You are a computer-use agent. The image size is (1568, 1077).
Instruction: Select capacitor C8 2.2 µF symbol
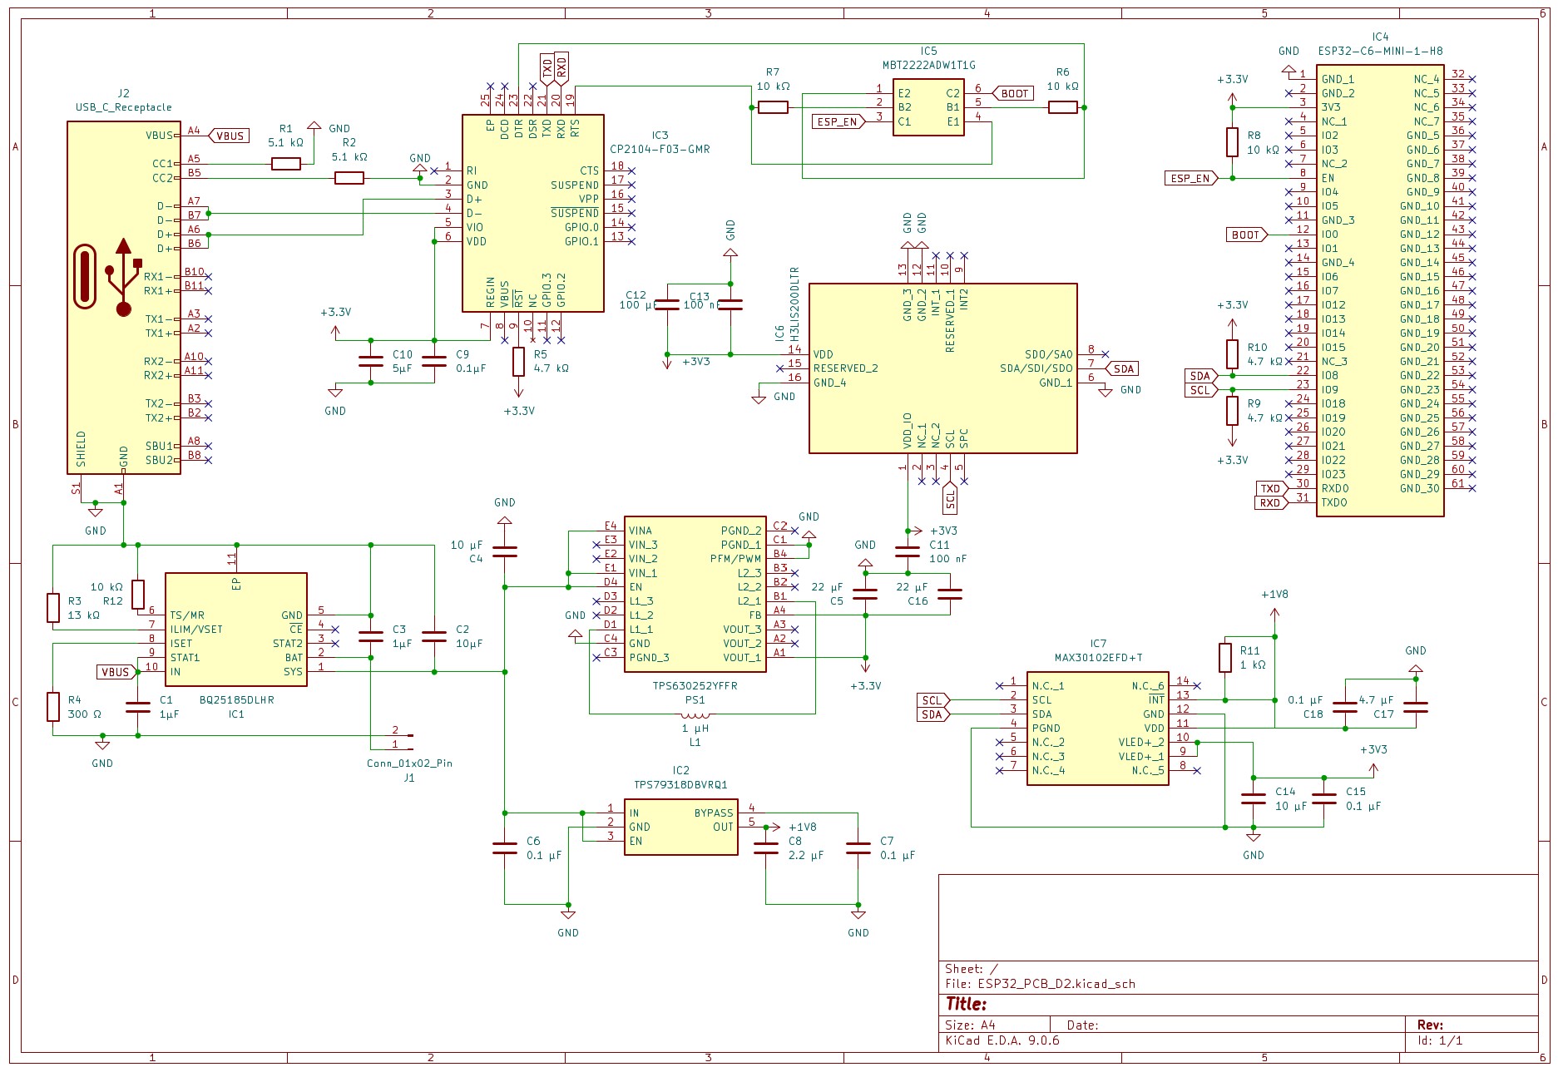pyautogui.click(x=766, y=848)
